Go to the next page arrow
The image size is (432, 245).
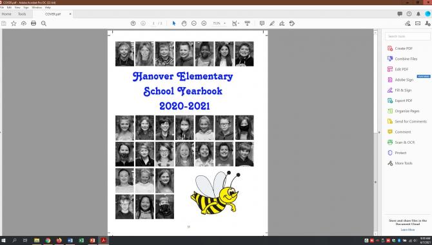click(x=143, y=23)
